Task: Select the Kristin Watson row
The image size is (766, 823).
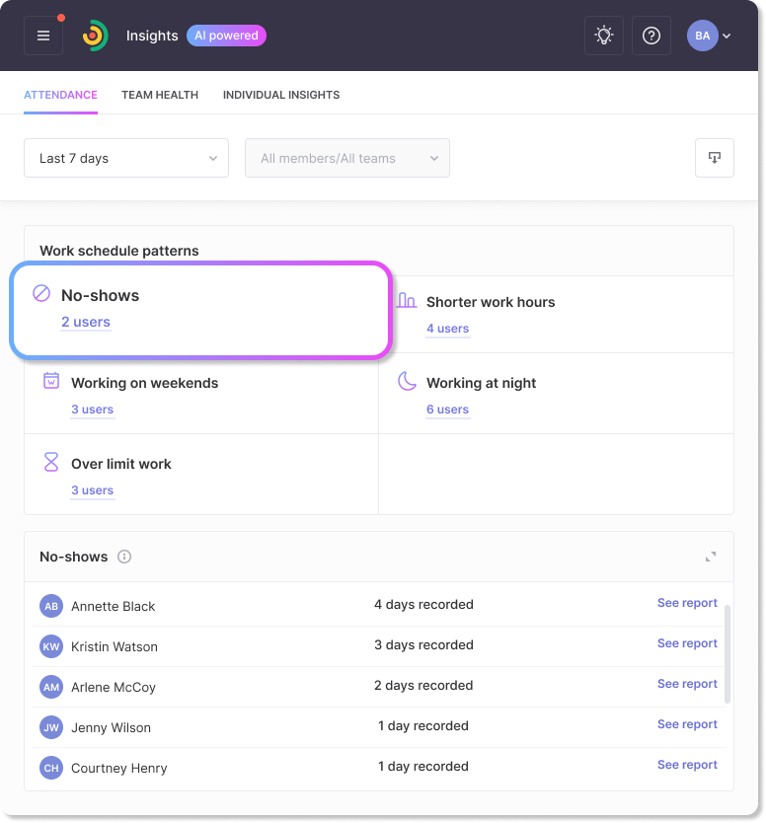Action: (x=378, y=646)
